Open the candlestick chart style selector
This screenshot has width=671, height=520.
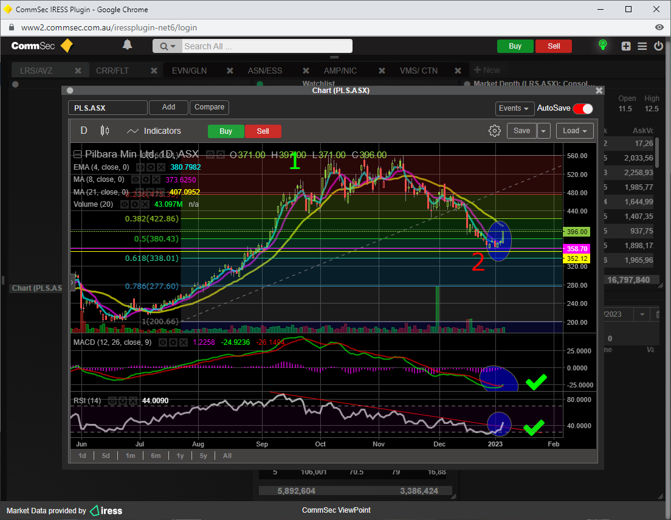tap(105, 131)
